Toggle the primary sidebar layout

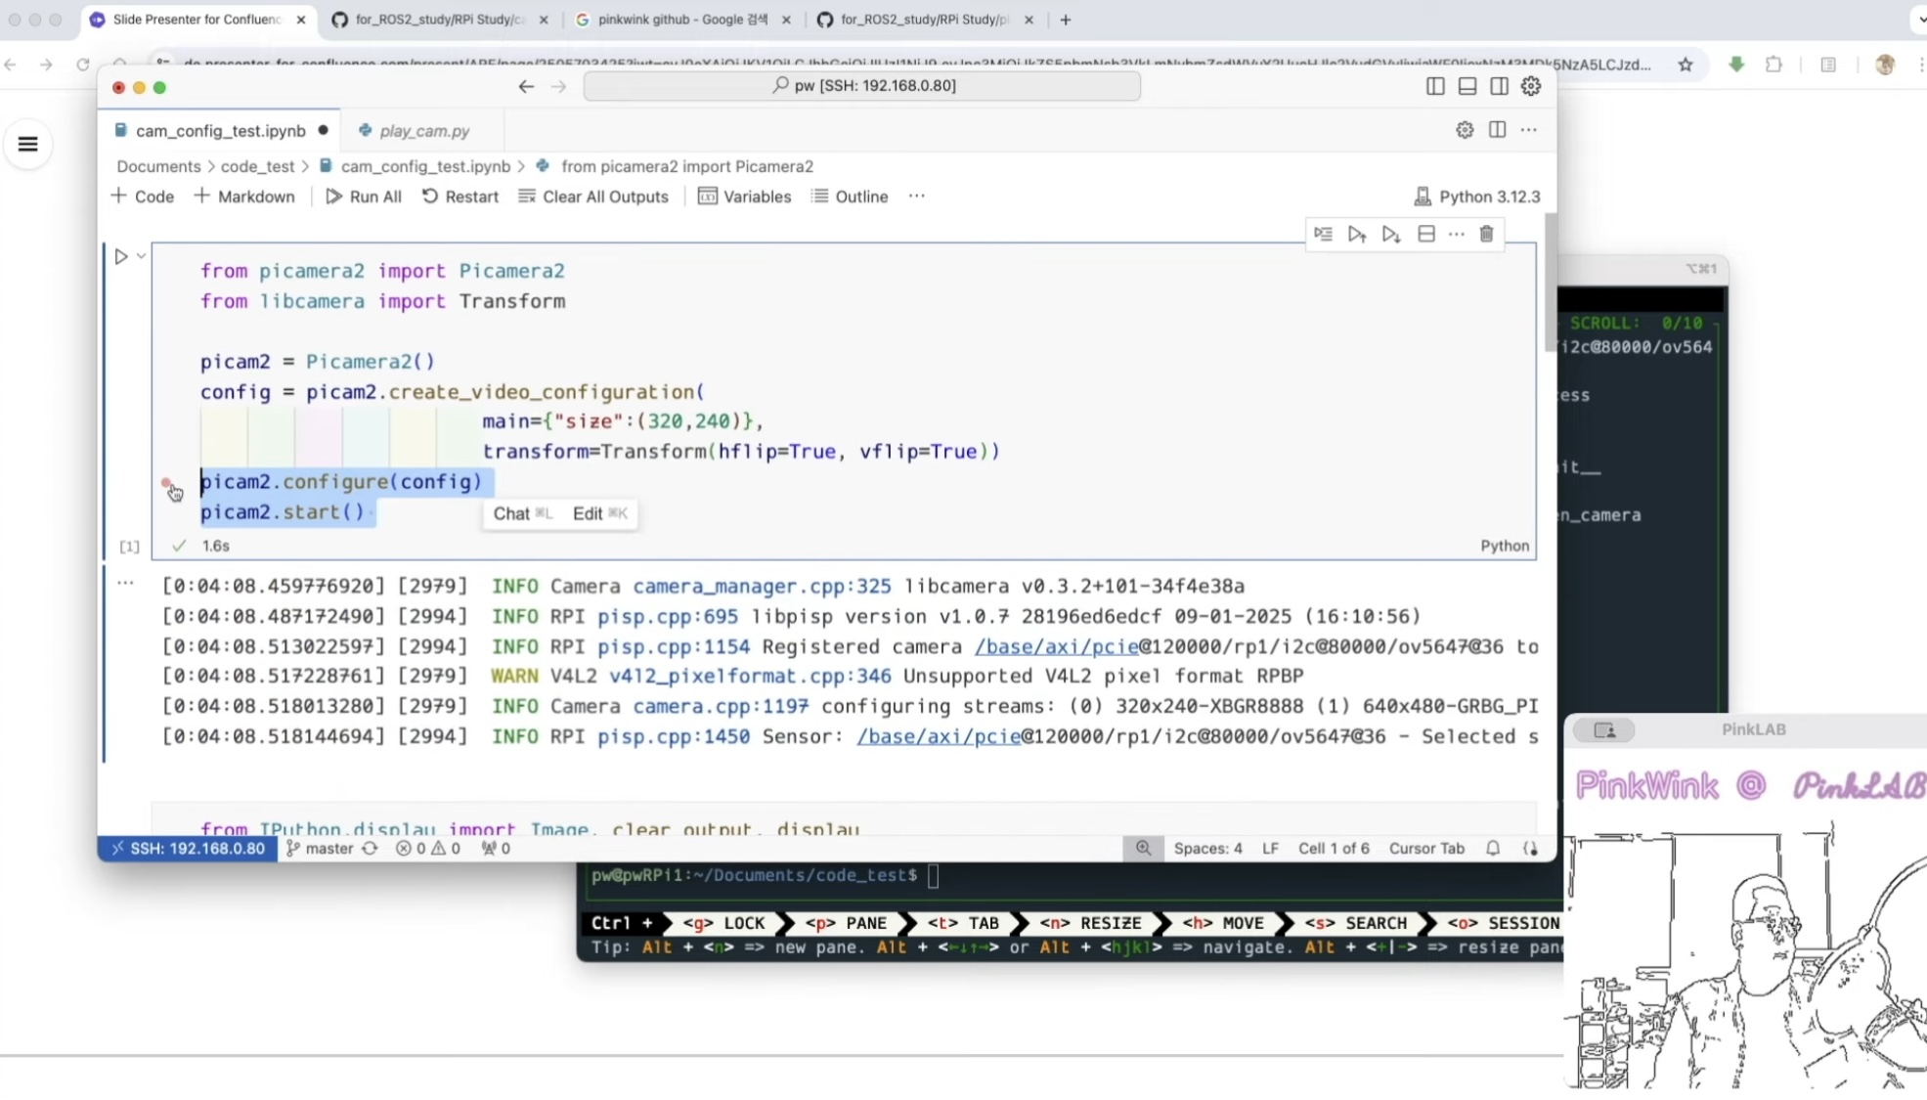[1434, 86]
